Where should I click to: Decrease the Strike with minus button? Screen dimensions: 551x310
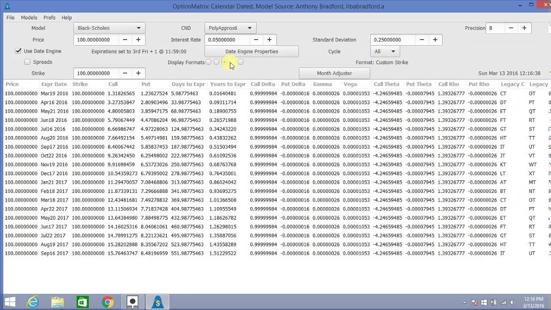click(x=125, y=73)
